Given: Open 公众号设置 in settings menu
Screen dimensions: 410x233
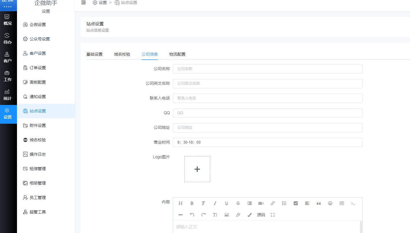Looking at the screenshot, I should 46,39.
